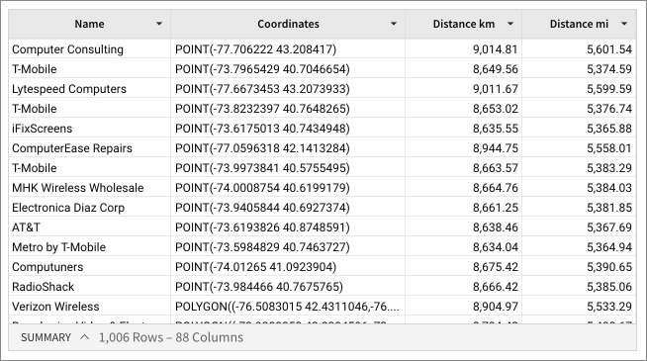Select the AT&T name cell
The image size is (647, 361).
click(90, 227)
